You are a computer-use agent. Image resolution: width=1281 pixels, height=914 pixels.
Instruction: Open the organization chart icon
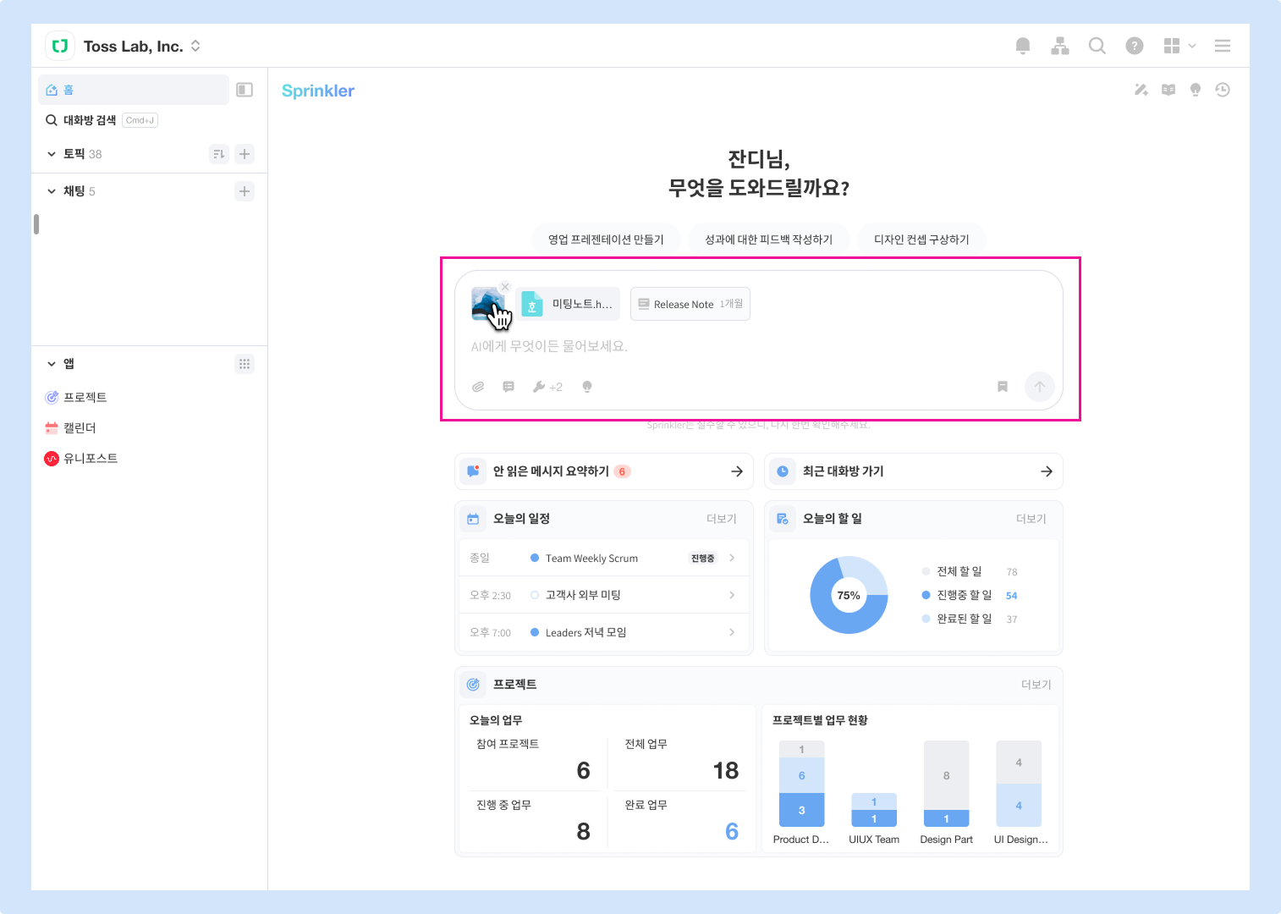click(1060, 46)
